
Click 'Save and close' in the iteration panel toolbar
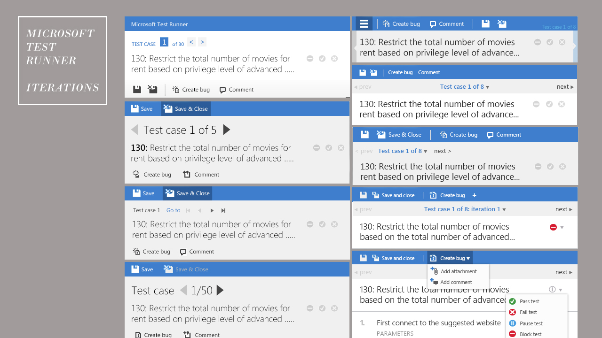click(393, 195)
